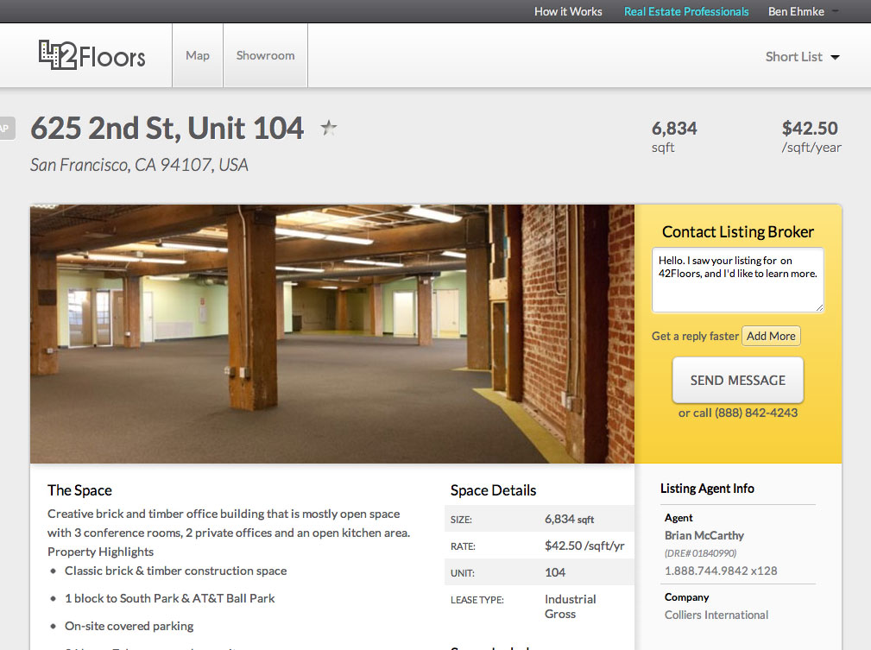871x650 pixels.
Task: Select the Rate value $42.50 /sqft/yr
Action: point(584,546)
